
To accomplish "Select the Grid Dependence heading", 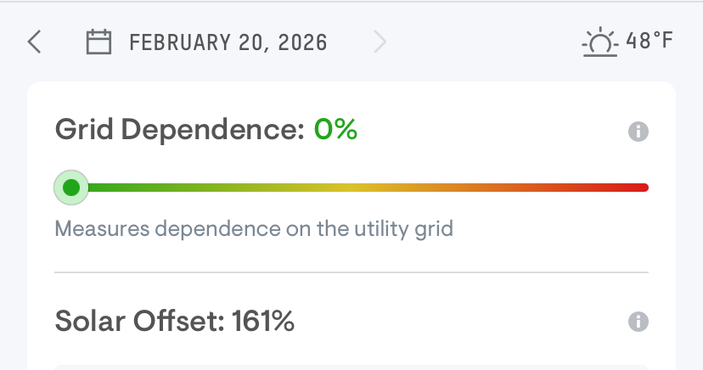I will (179, 130).
